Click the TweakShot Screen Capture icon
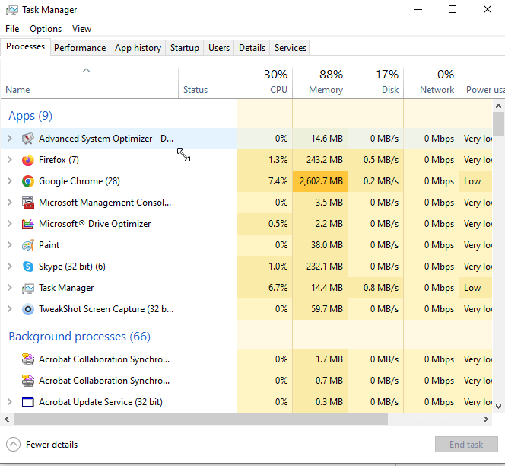The image size is (505, 466). 28,309
